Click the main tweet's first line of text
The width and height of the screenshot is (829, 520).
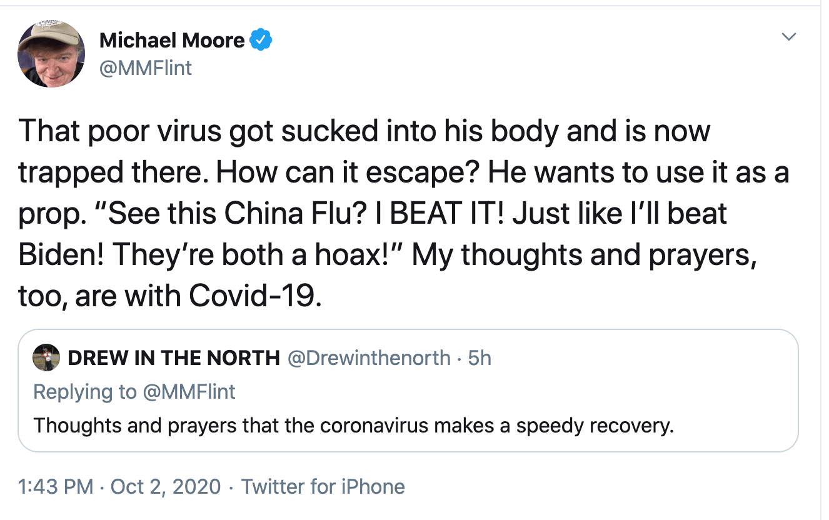(364, 131)
